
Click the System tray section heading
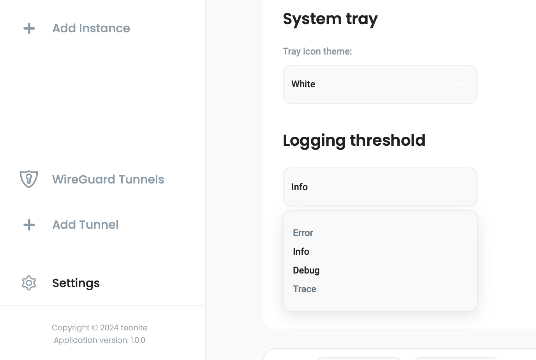coord(330,19)
